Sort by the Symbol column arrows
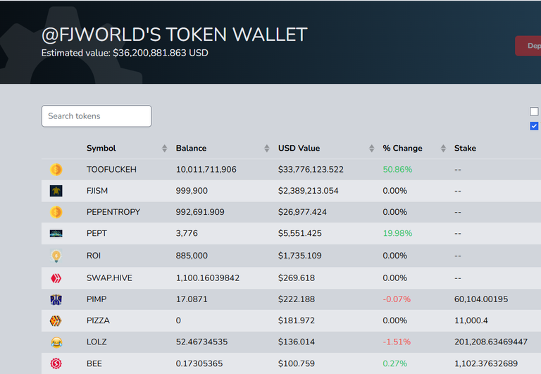541x374 pixels. pyautogui.click(x=165, y=149)
